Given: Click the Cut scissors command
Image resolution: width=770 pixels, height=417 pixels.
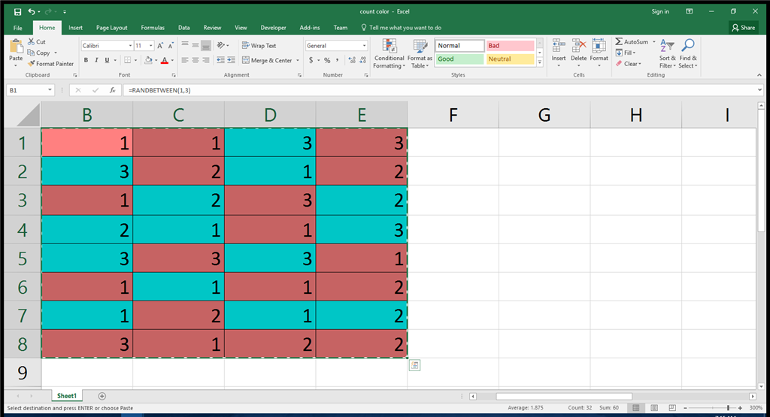Looking at the screenshot, I should (37, 42).
